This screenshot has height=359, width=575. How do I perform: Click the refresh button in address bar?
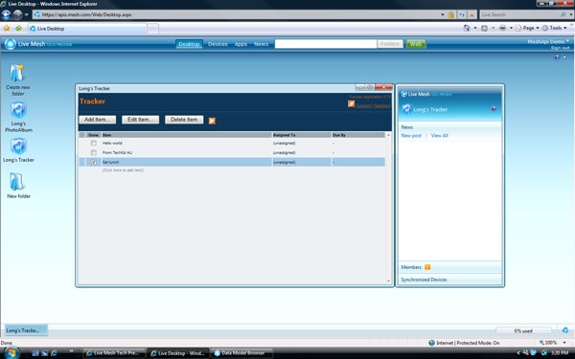coord(462,14)
